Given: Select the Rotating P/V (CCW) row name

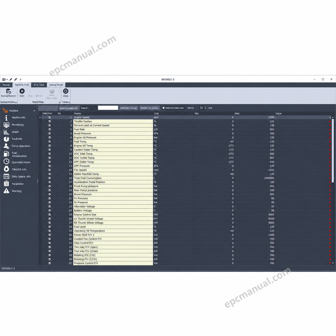Looking at the screenshot, I should click(x=113, y=259).
